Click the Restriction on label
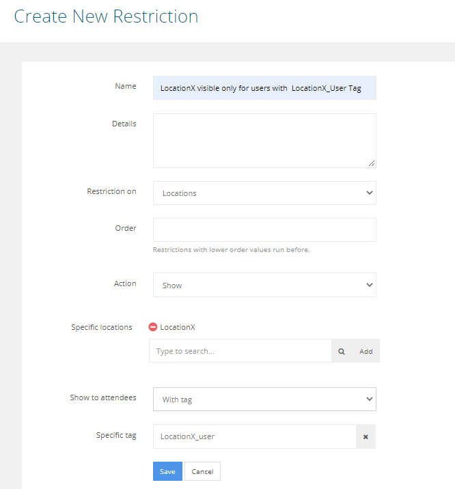This screenshot has height=489, width=455. (x=111, y=192)
